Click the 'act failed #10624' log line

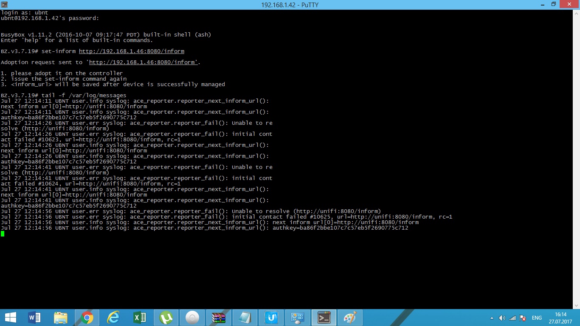pyautogui.click(x=91, y=184)
